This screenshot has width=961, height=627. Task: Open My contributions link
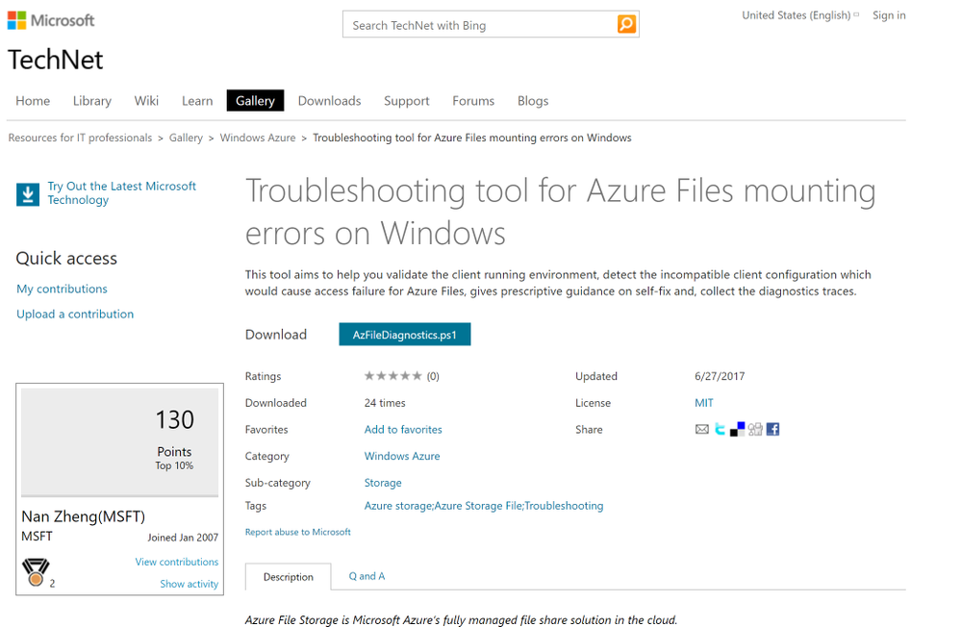tap(62, 288)
